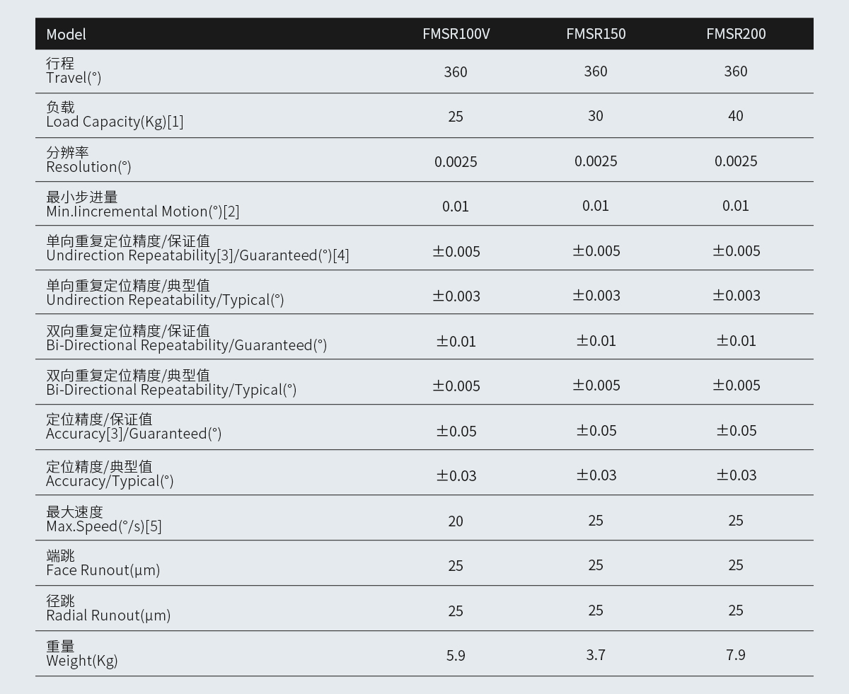Click FMSR150 weight value 3.7
The height and width of the screenshot is (694, 849).
point(596,655)
